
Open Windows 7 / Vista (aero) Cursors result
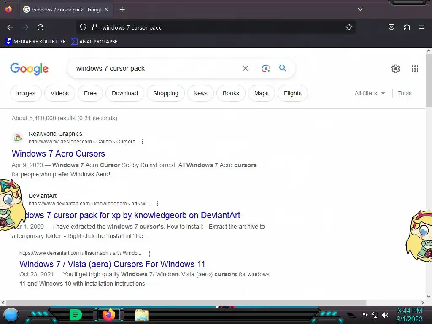112,264
